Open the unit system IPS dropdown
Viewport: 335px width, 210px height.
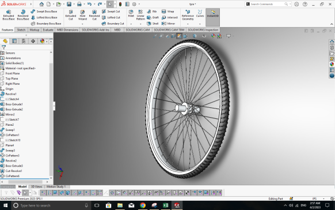click(x=323, y=198)
